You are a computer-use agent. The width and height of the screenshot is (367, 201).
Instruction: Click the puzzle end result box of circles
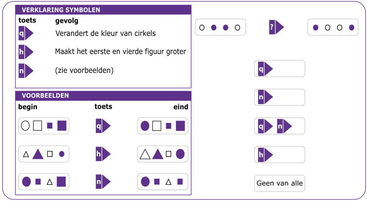(333, 27)
